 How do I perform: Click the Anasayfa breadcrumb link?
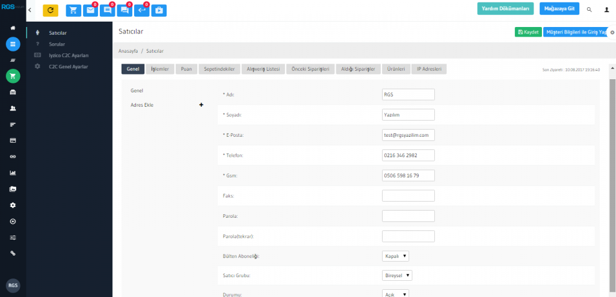pos(128,51)
